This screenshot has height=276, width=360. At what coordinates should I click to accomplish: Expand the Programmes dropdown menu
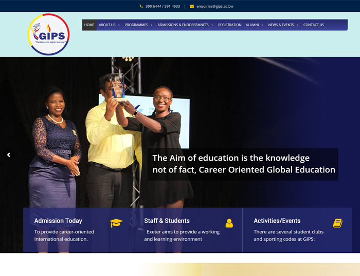coord(138,25)
